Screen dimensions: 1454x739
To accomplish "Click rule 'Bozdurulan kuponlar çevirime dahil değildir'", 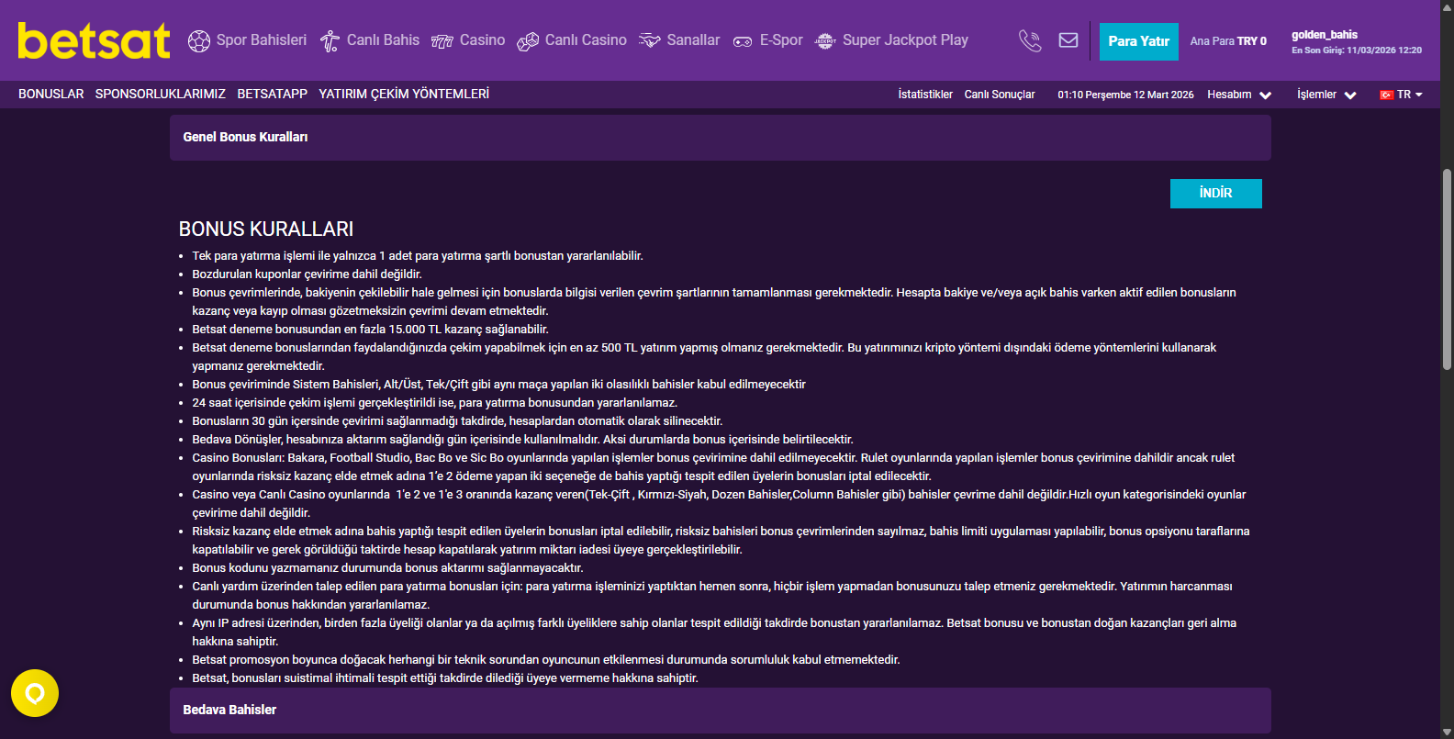I will pyautogui.click(x=307, y=274).
